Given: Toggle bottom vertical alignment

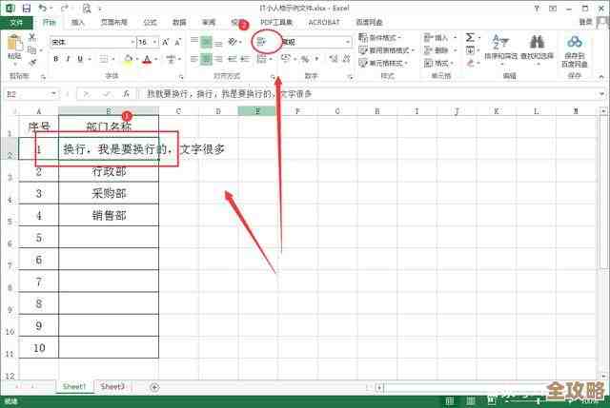Looking at the screenshot, I should pos(218,42).
